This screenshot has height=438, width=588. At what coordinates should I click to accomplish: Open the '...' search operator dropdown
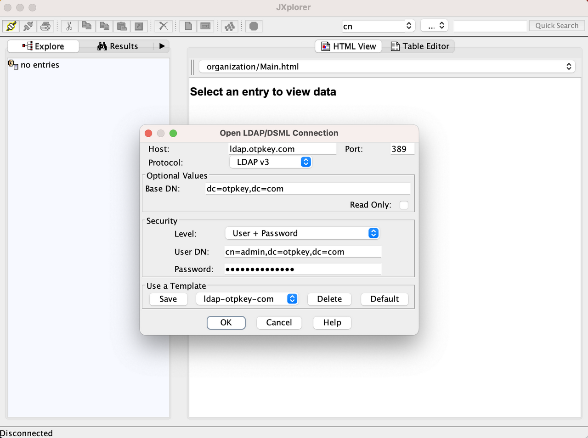[435, 26]
